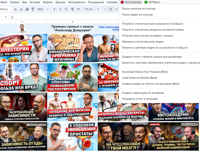Choose 'Поиск видео по ключам'
The image size is (200, 152).
click(x=159, y=15)
